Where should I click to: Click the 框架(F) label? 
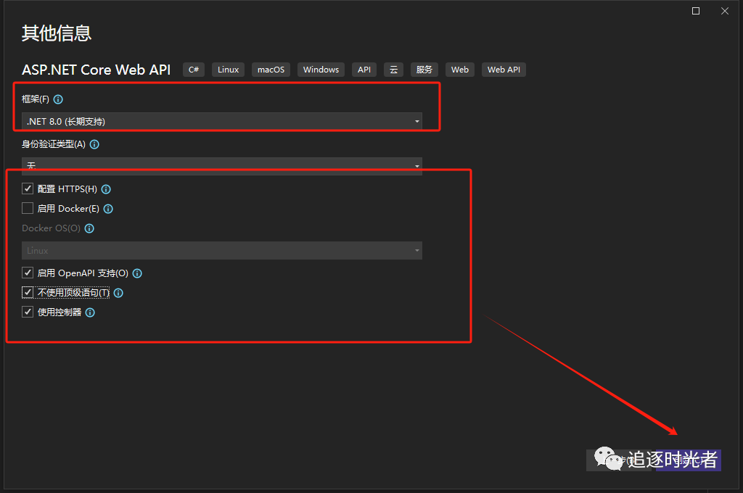pyautogui.click(x=36, y=99)
